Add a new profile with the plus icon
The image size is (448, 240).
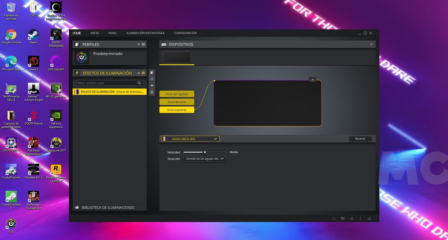[139, 44]
